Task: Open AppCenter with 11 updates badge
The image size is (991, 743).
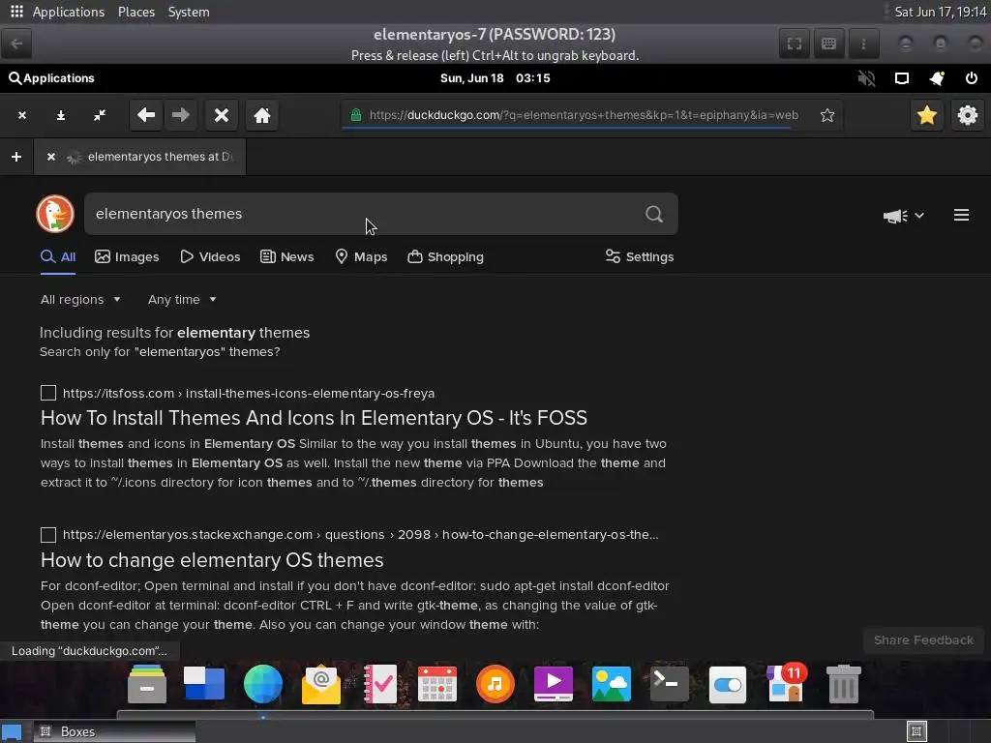Action: coord(786,684)
